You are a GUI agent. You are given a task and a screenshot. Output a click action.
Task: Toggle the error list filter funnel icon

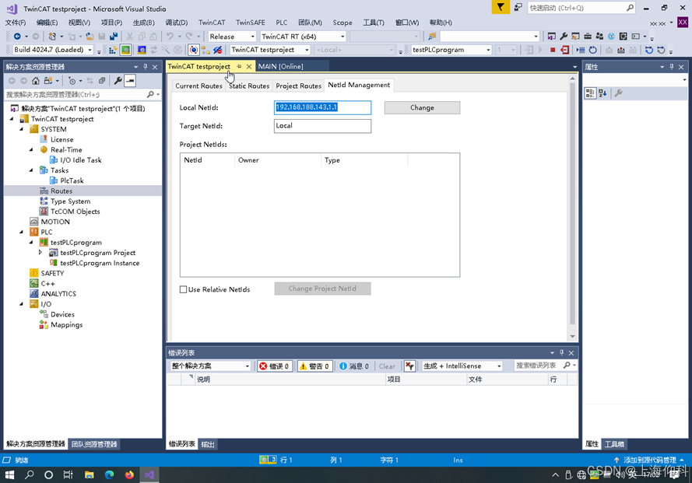pos(409,366)
